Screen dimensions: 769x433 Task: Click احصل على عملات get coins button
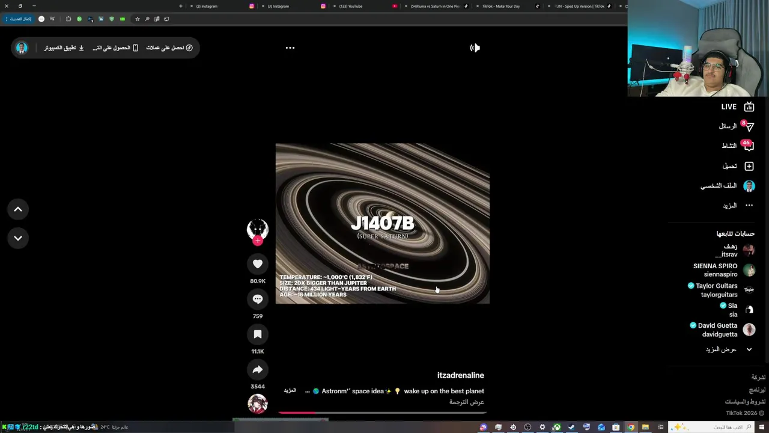click(169, 48)
